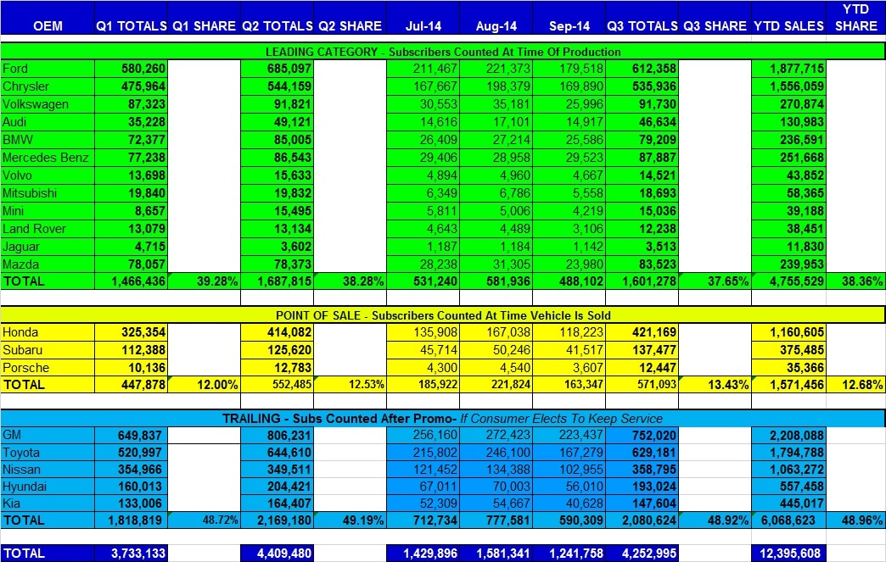Click the Q1 TOTALS header cell
The image size is (886, 562).
(x=131, y=19)
